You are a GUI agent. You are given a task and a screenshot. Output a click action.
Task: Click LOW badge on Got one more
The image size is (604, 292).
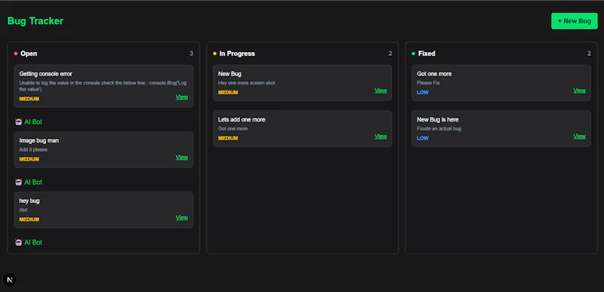423,92
